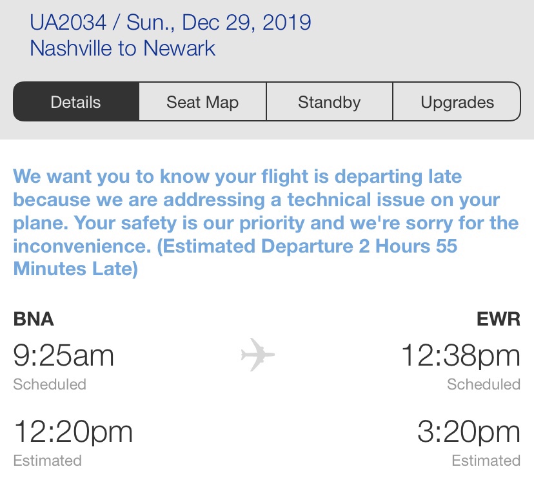The height and width of the screenshot is (489, 534).
Task: Tap the late departure delay notice
Action: click(266, 223)
